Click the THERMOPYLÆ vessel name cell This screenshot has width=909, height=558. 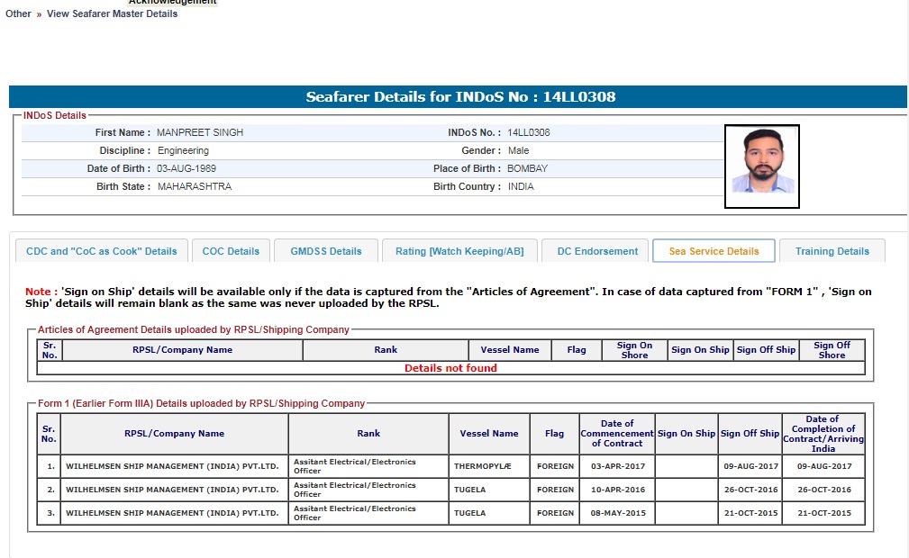tap(488, 466)
